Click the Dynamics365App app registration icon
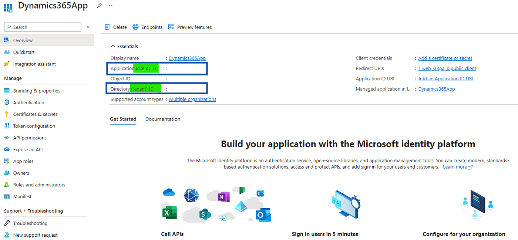Screen dimensions: 518x240 pos(8,7)
